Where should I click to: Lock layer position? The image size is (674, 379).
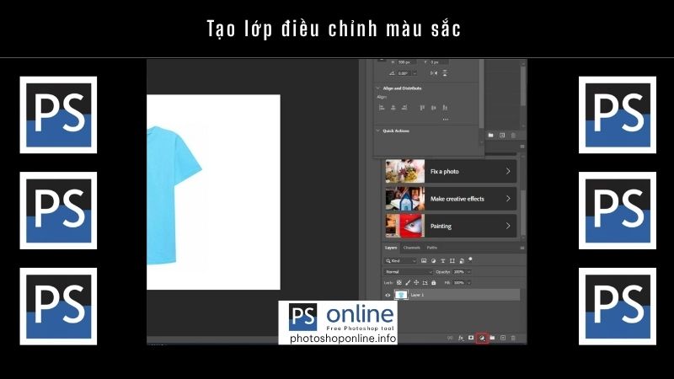(416, 283)
